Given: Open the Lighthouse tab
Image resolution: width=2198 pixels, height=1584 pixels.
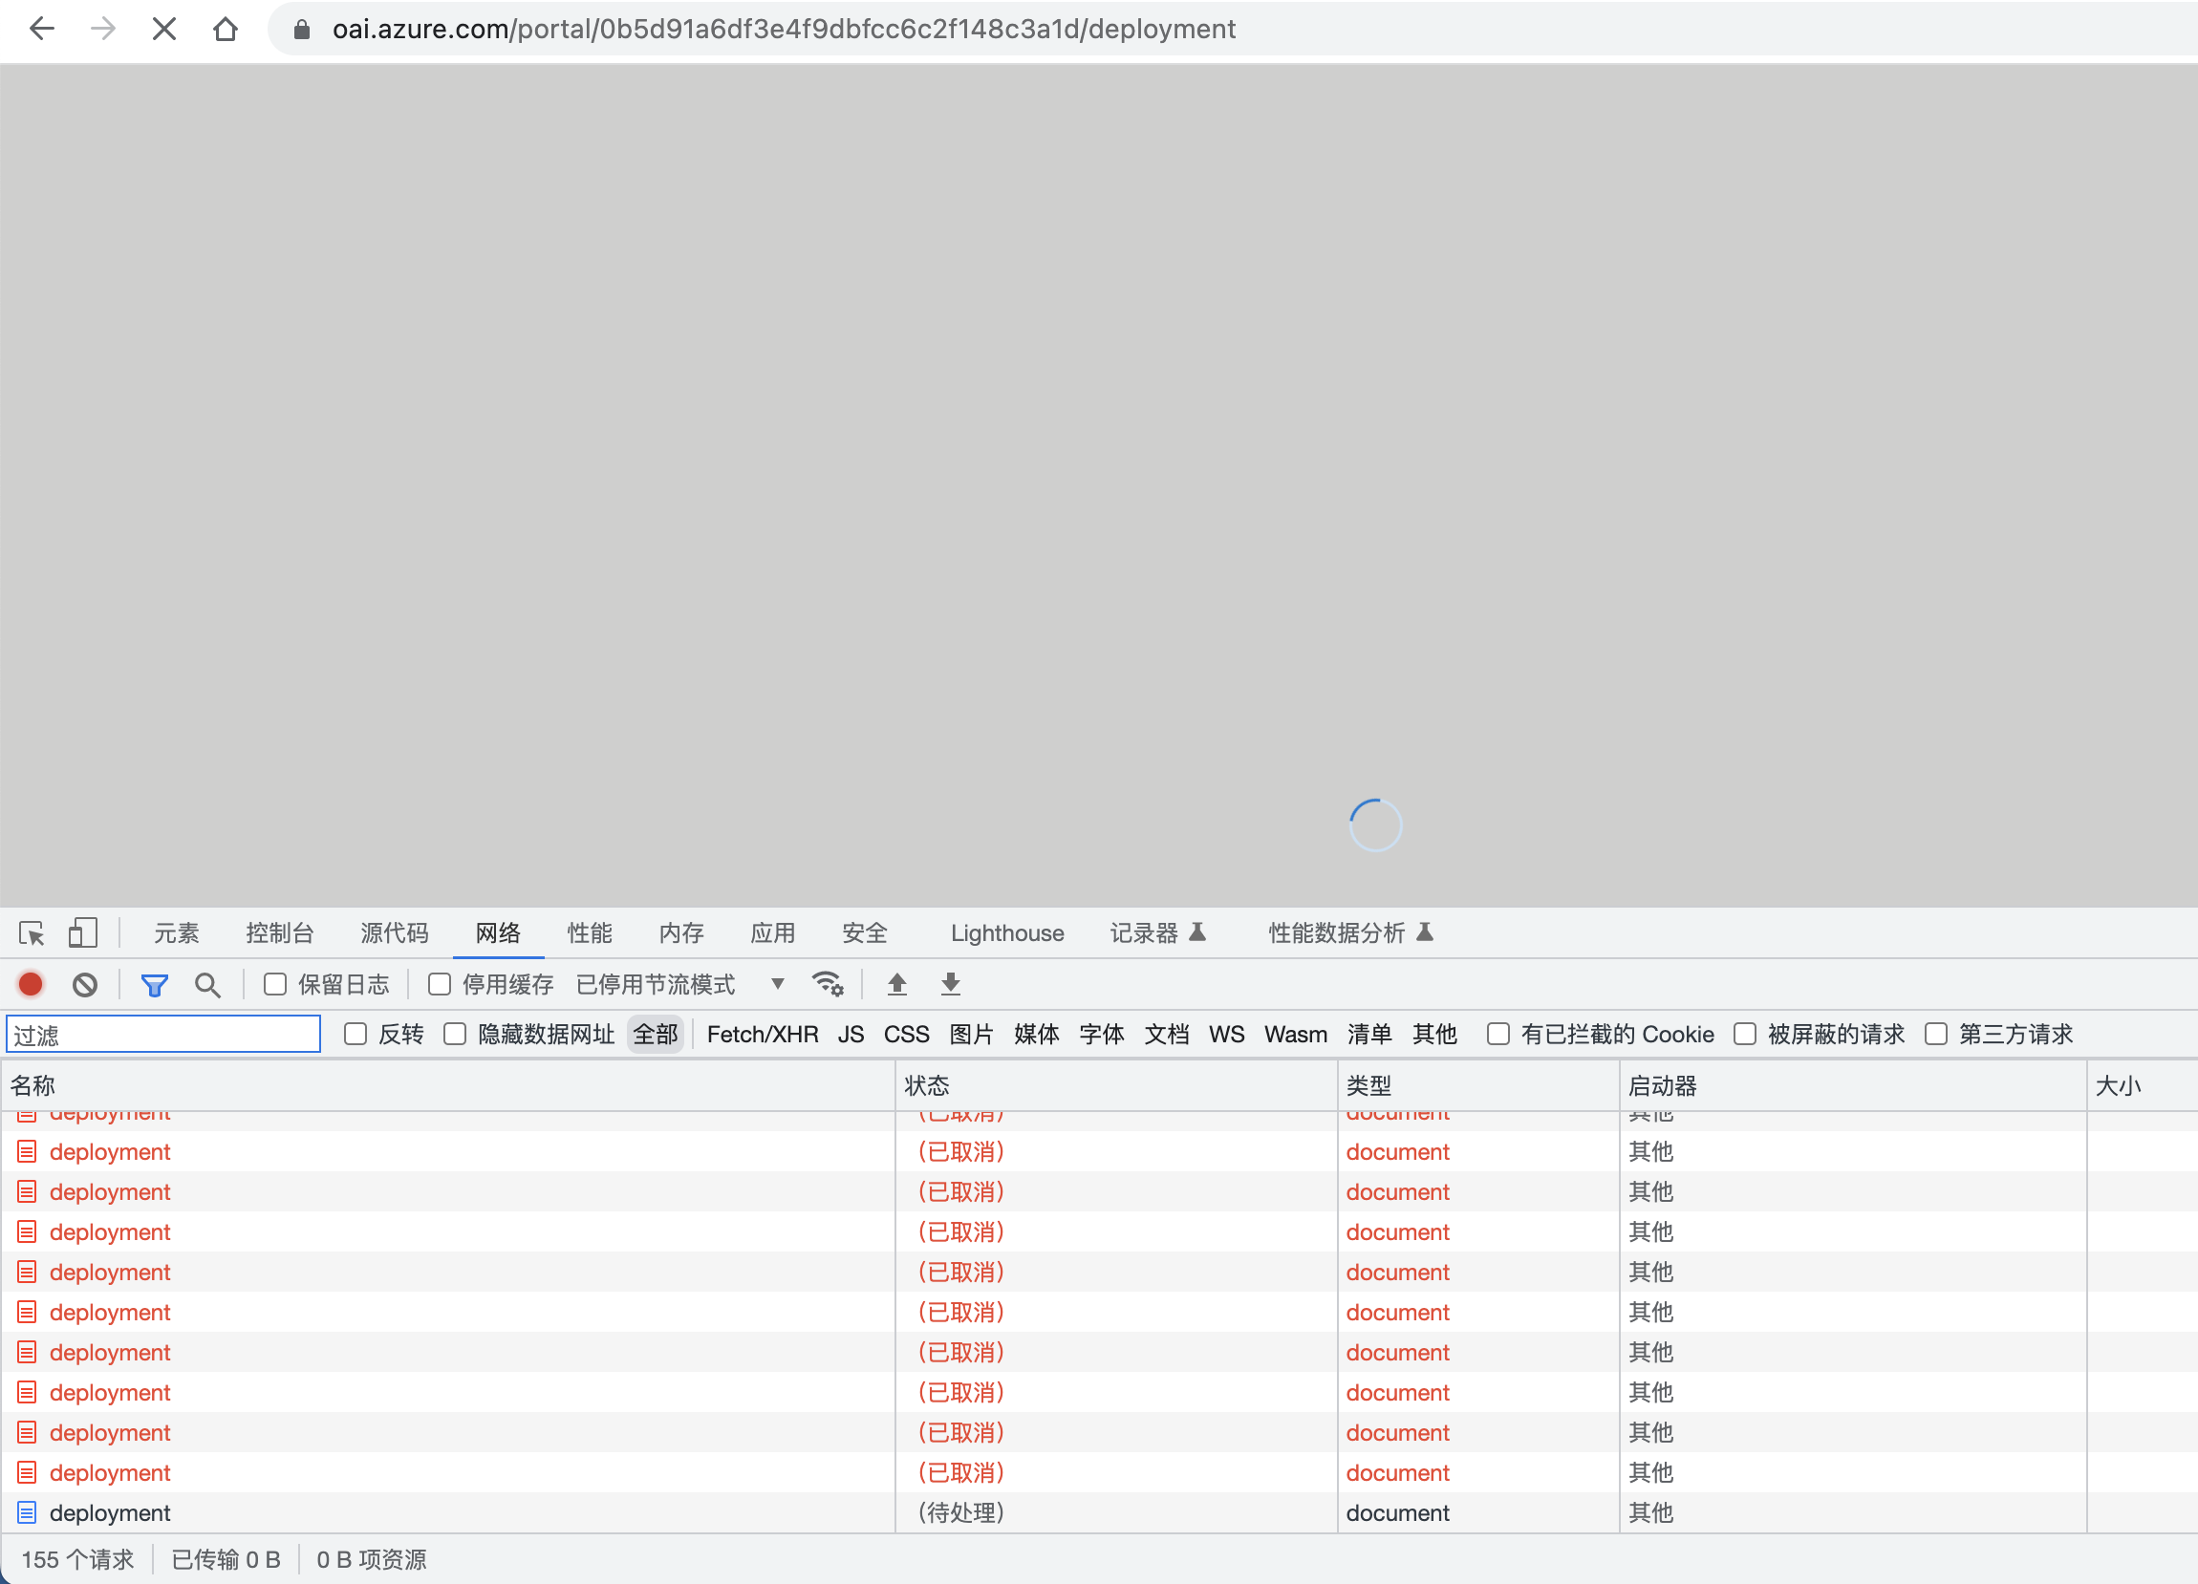Looking at the screenshot, I should [1006, 933].
